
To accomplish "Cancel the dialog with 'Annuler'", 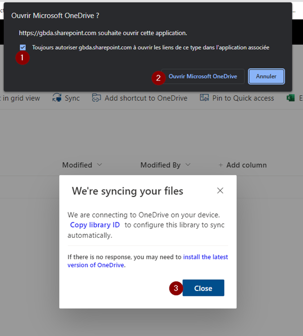I will click(266, 76).
